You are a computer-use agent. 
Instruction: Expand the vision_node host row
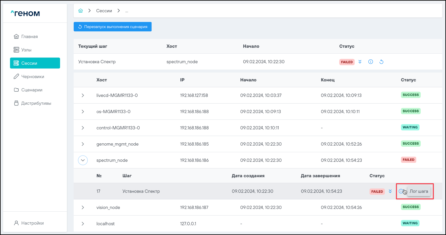tap(83, 207)
